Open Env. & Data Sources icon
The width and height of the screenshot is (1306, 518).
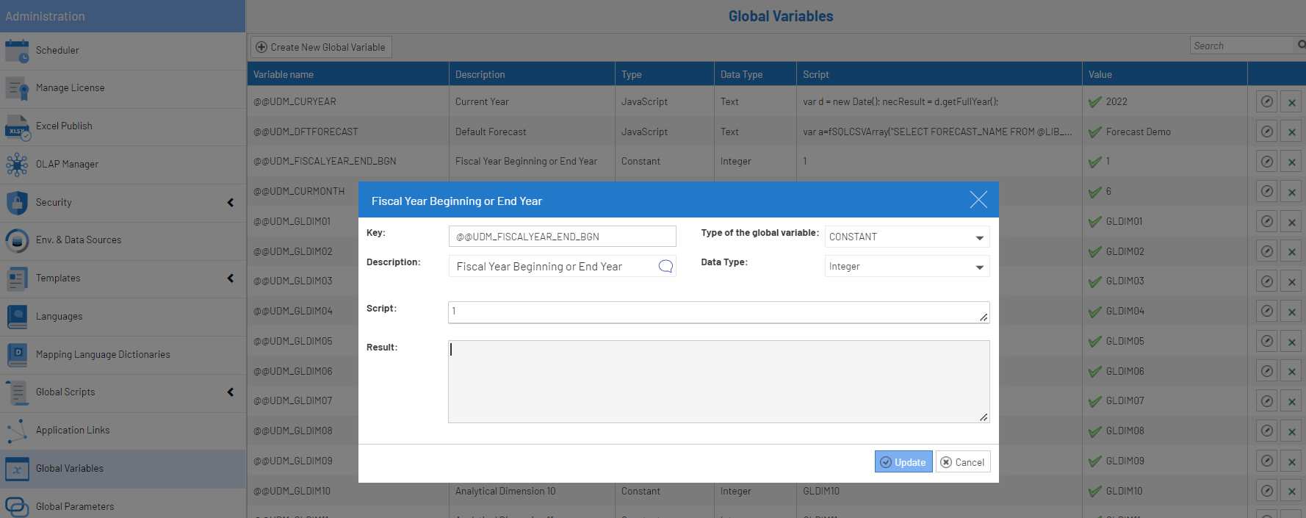coord(17,240)
